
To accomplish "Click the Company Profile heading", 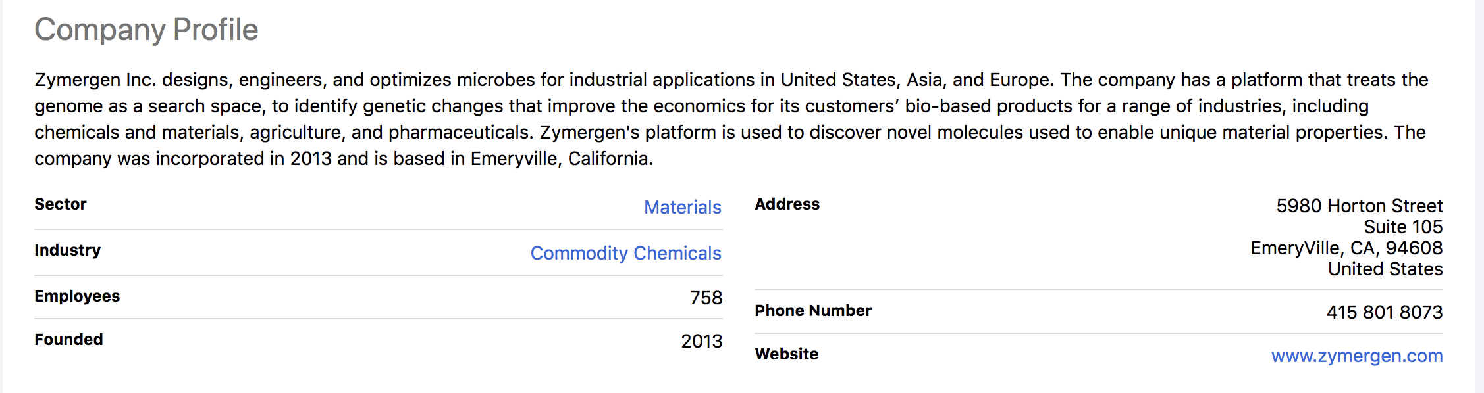I will click(x=146, y=30).
